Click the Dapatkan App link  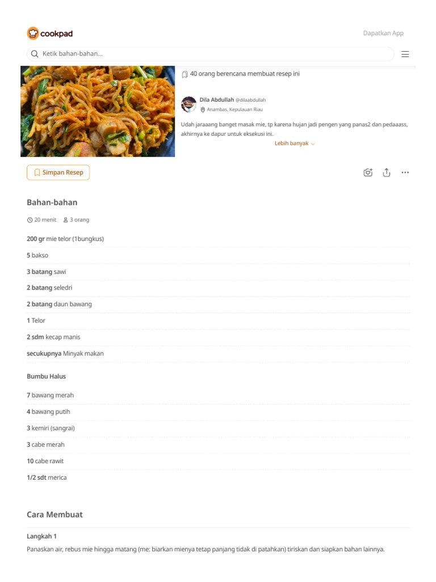[383, 33]
